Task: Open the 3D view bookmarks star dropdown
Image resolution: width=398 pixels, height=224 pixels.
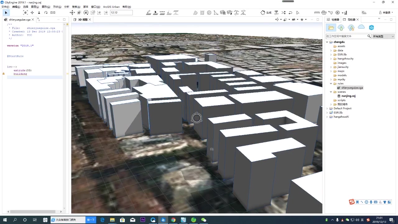Action: click(x=303, y=20)
